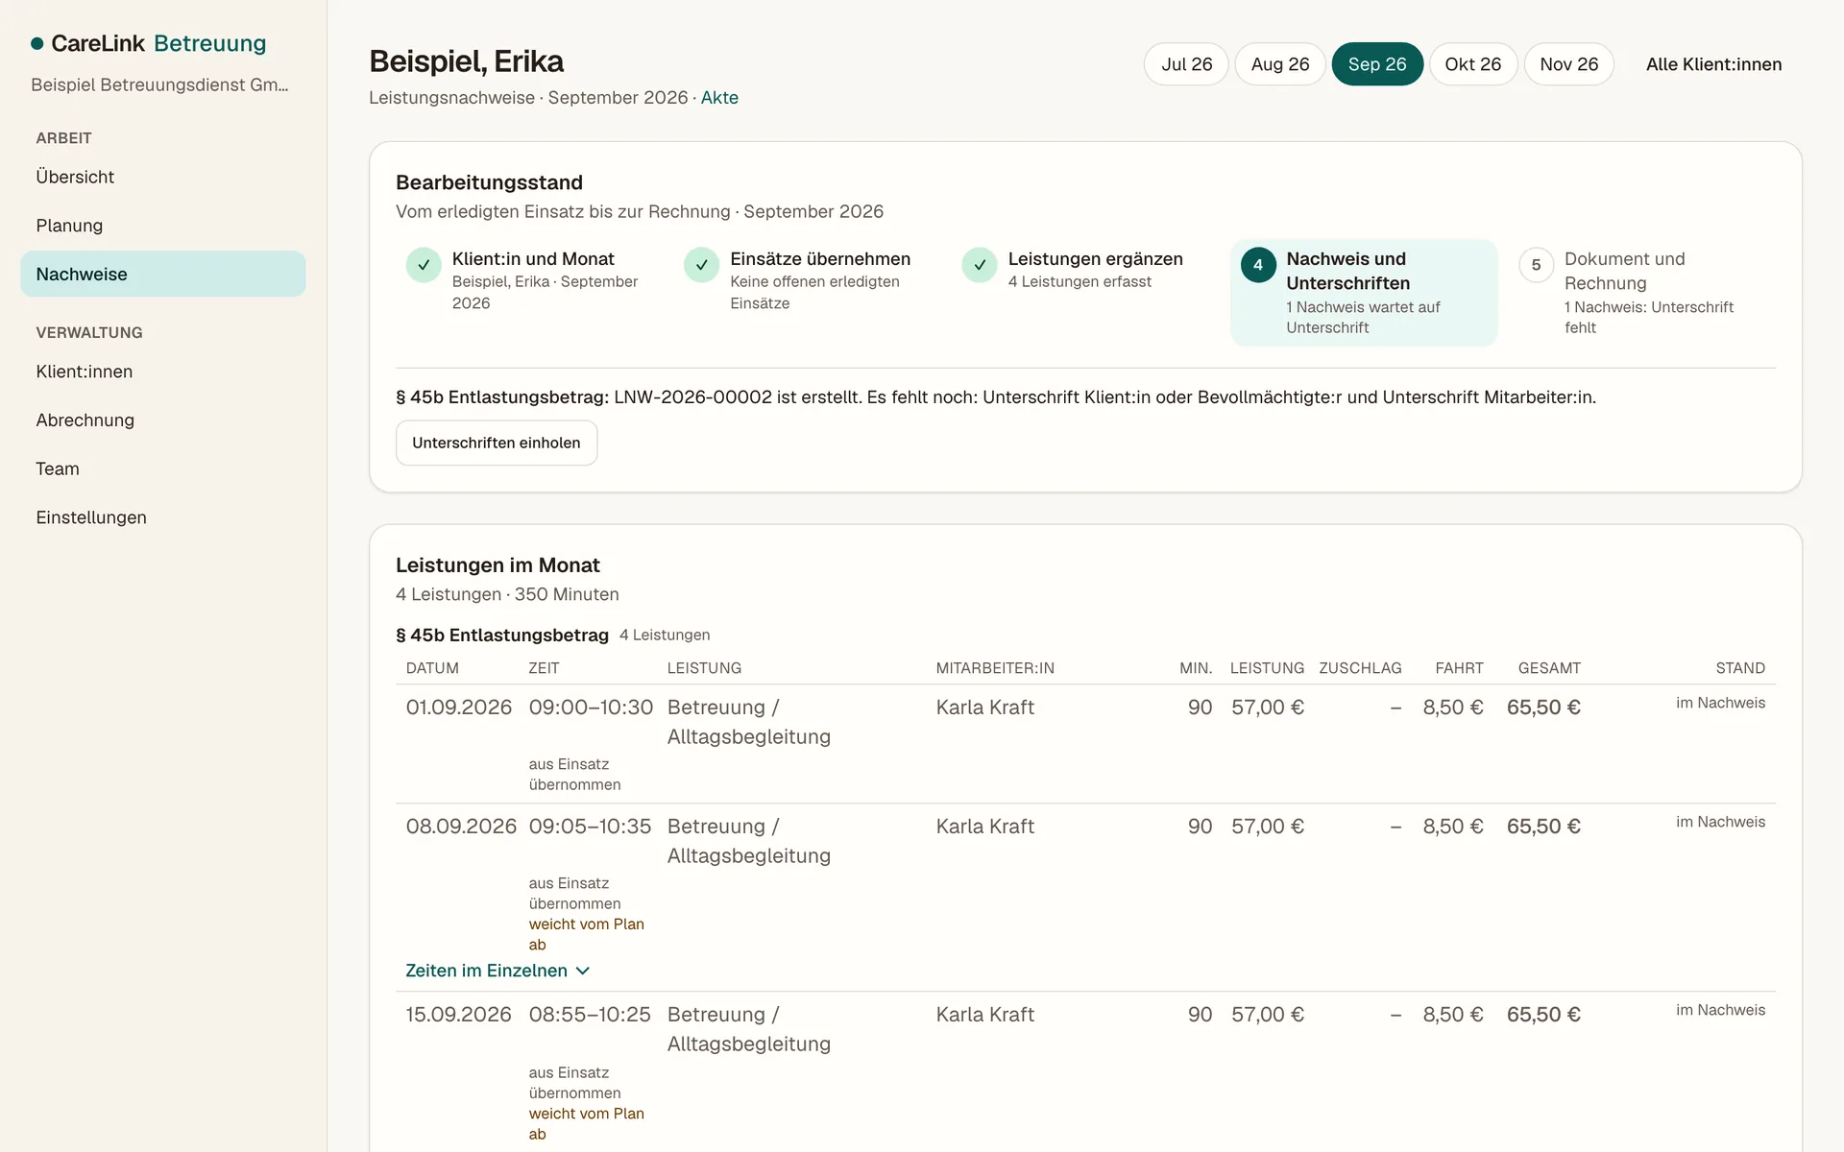Click the date 08.09.2026 in the table

(x=461, y=827)
